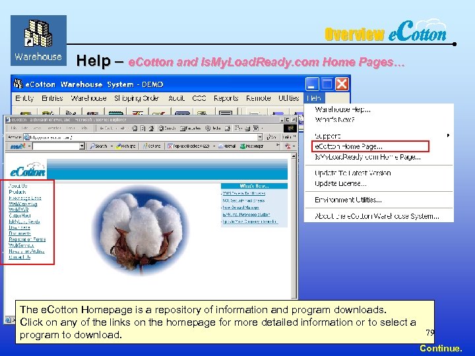The height and width of the screenshot is (356, 475).
Task: Click the browser Back button
Action: (107, 129)
